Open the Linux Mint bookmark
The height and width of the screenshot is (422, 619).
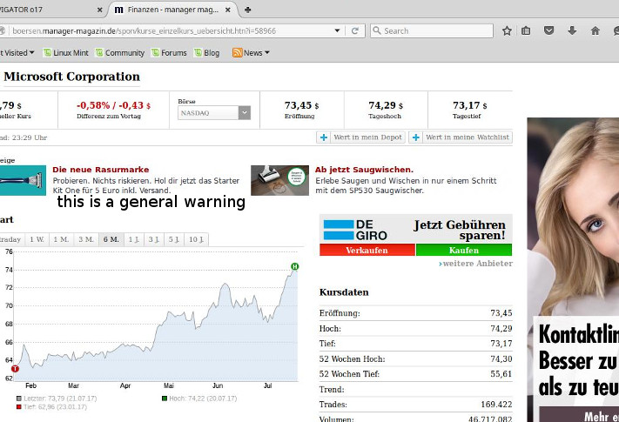[66, 53]
